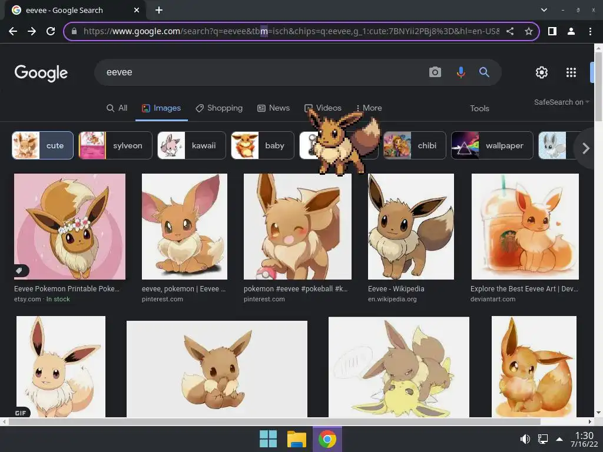The width and height of the screenshot is (603, 452).
Task: Open a new browser tab
Action: point(159,10)
